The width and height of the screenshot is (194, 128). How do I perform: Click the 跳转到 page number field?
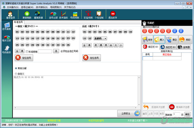[x=177, y=114]
